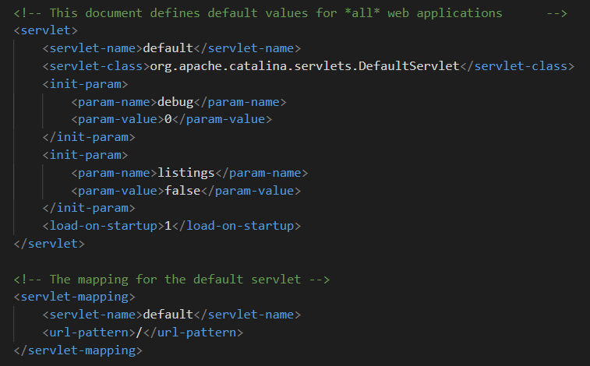Click the <init-param> tag above the listings parameter
The width and height of the screenshot is (590, 366).
(x=86, y=155)
